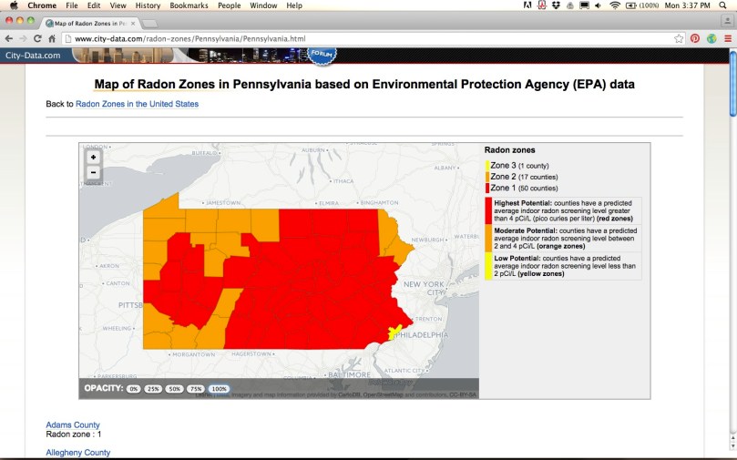Open a new browser tab
The height and width of the screenshot is (460, 737).
[x=149, y=24]
